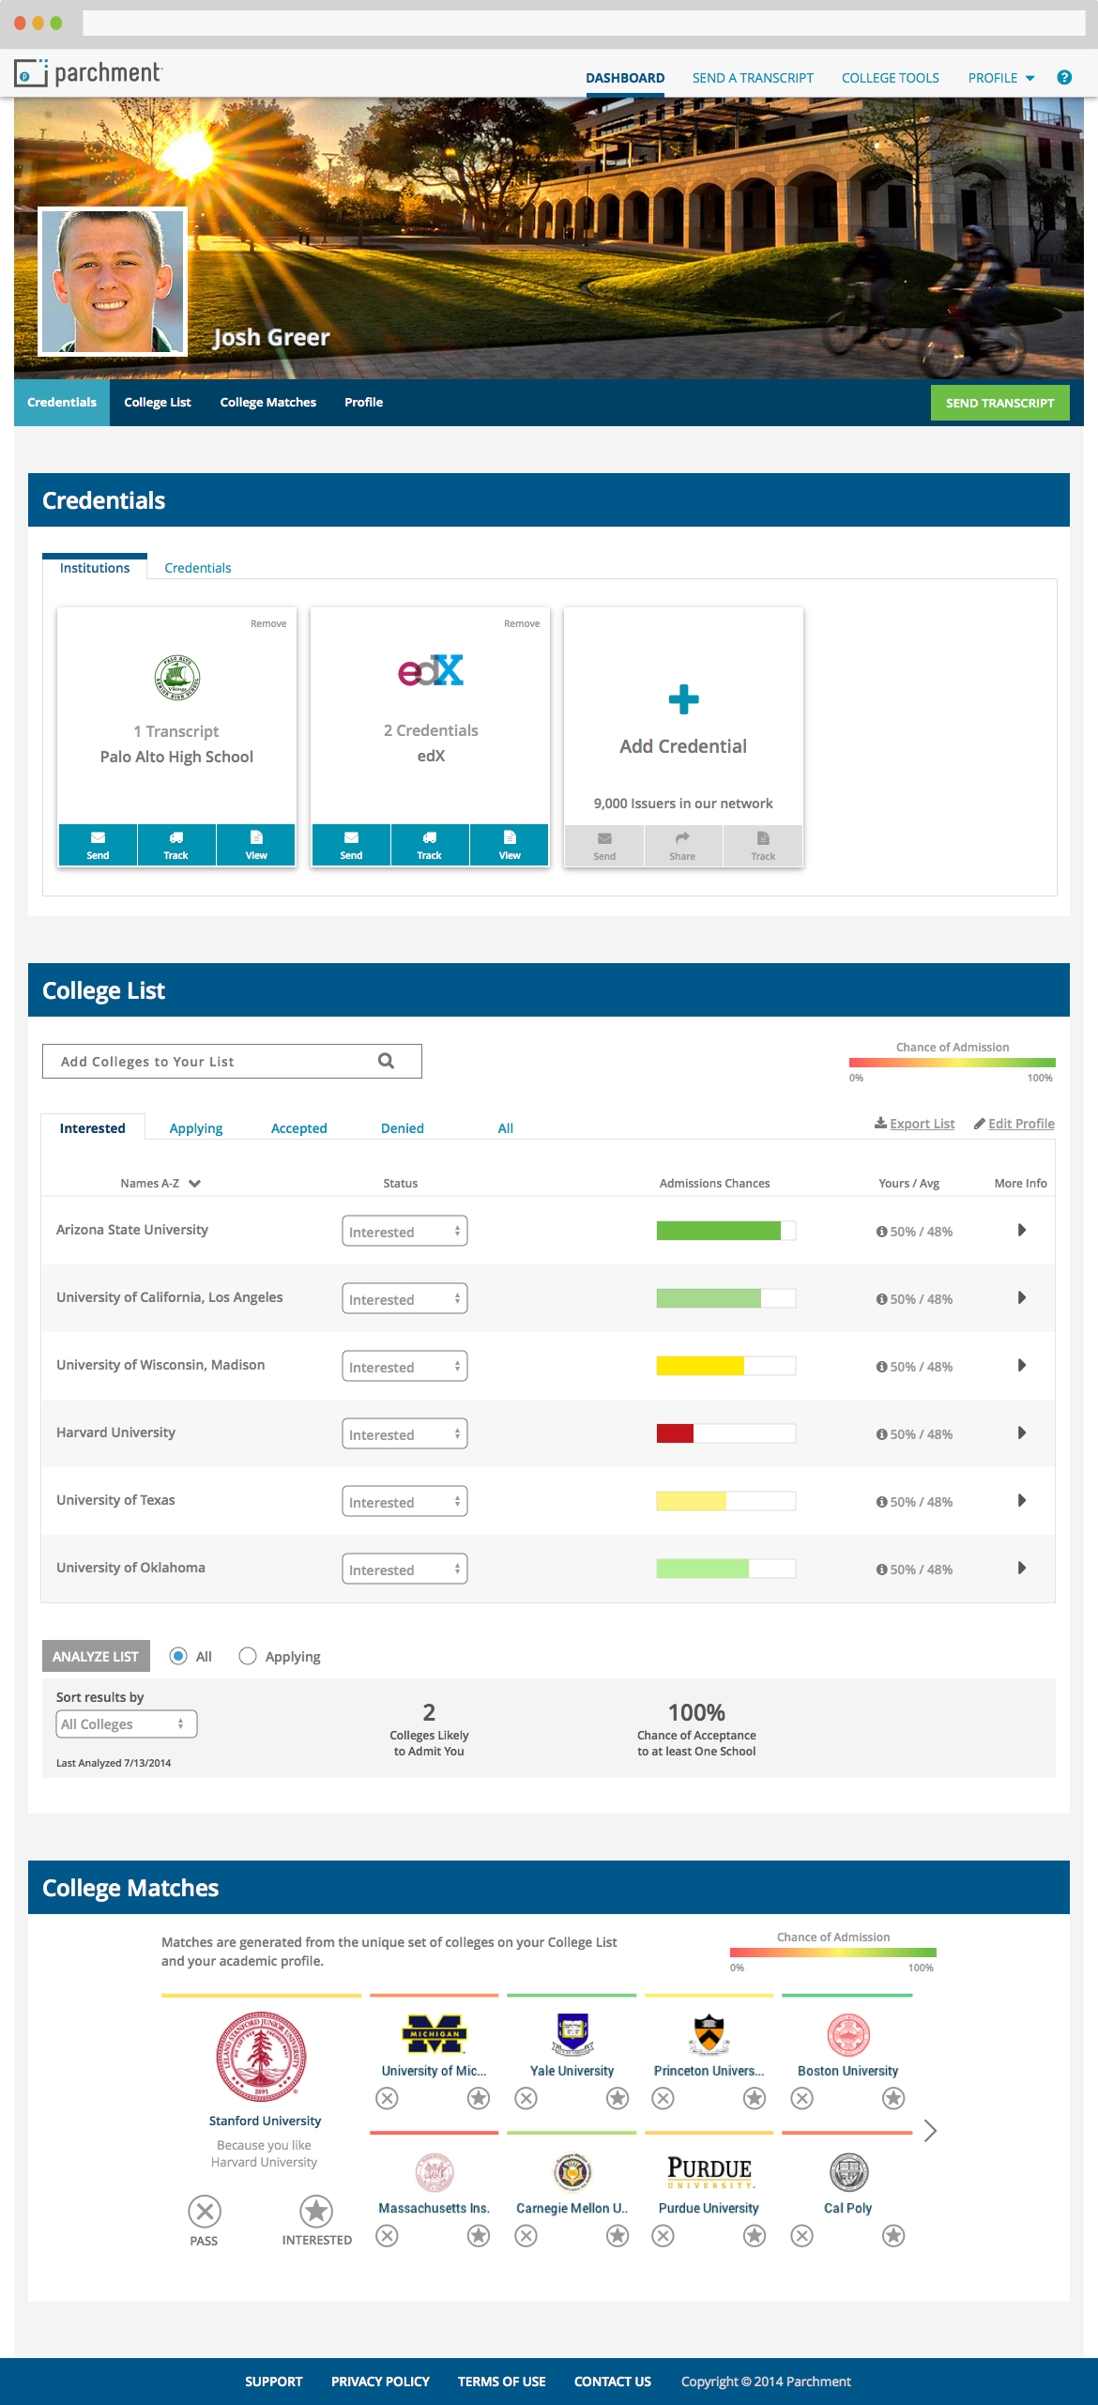This screenshot has height=2405, width=1098.
Task: Click the Palo Alto High School seal
Action: (176, 678)
